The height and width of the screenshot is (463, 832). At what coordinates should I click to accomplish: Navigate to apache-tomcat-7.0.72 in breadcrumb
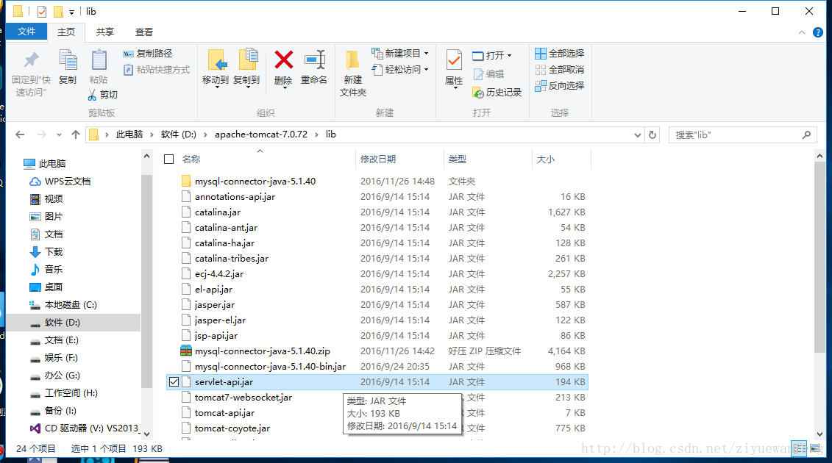[261, 134]
